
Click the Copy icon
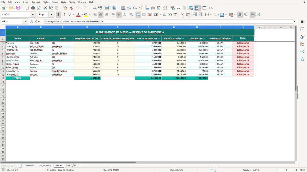coord(51,8)
